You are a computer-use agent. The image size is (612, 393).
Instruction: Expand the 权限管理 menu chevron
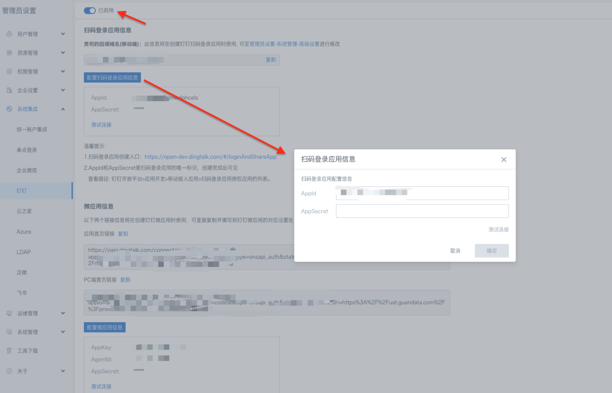63,72
